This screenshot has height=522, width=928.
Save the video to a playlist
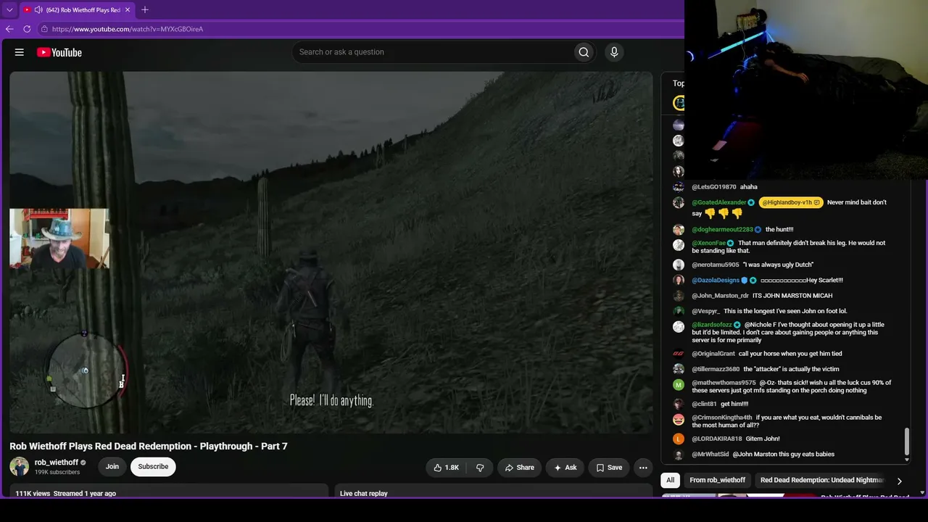(609, 468)
